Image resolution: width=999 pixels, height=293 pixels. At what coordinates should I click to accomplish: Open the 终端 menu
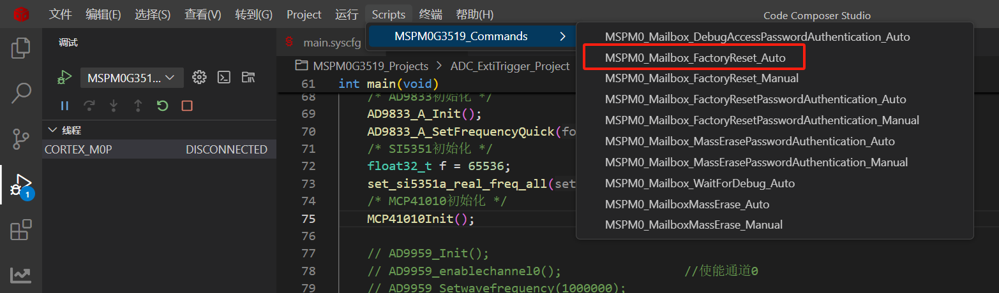point(431,15)
